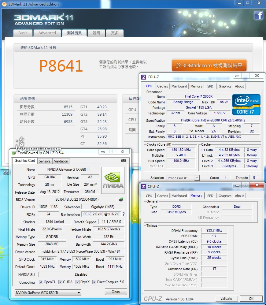Switch to the Advanced tab in 3DMark
This screenshot has width=266, height=305.
[x=47, y=33]
